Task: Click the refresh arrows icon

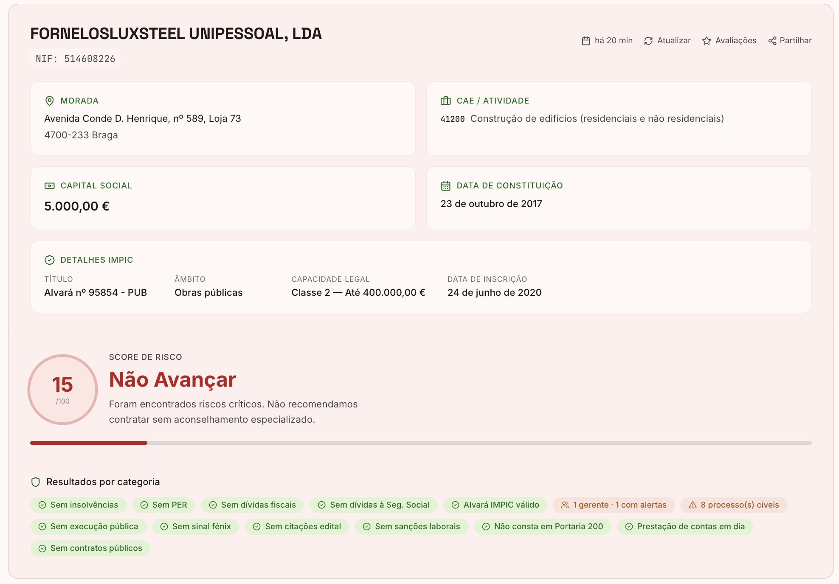Action: [x=648, y=41]
